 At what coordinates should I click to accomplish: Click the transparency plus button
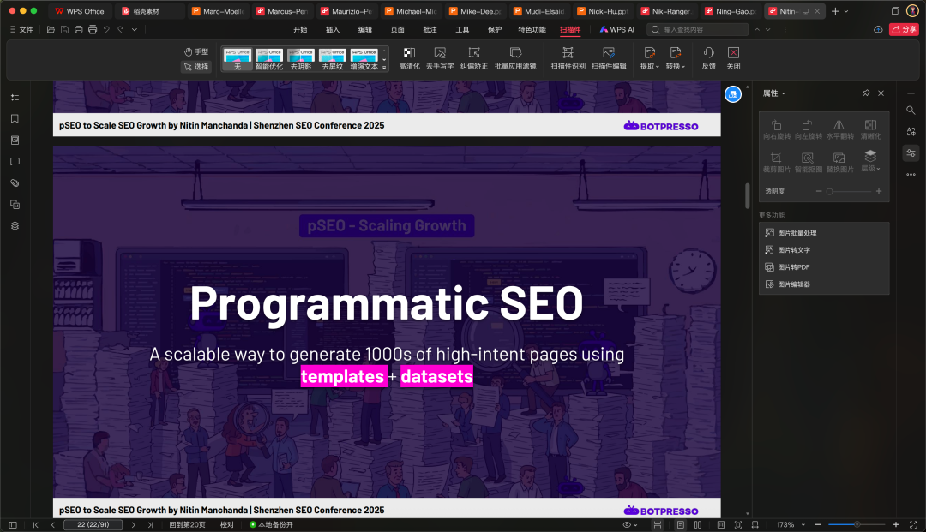click(x=879, y=191)
